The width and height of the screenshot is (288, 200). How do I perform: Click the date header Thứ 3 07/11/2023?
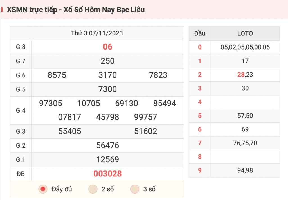point(97,33)
